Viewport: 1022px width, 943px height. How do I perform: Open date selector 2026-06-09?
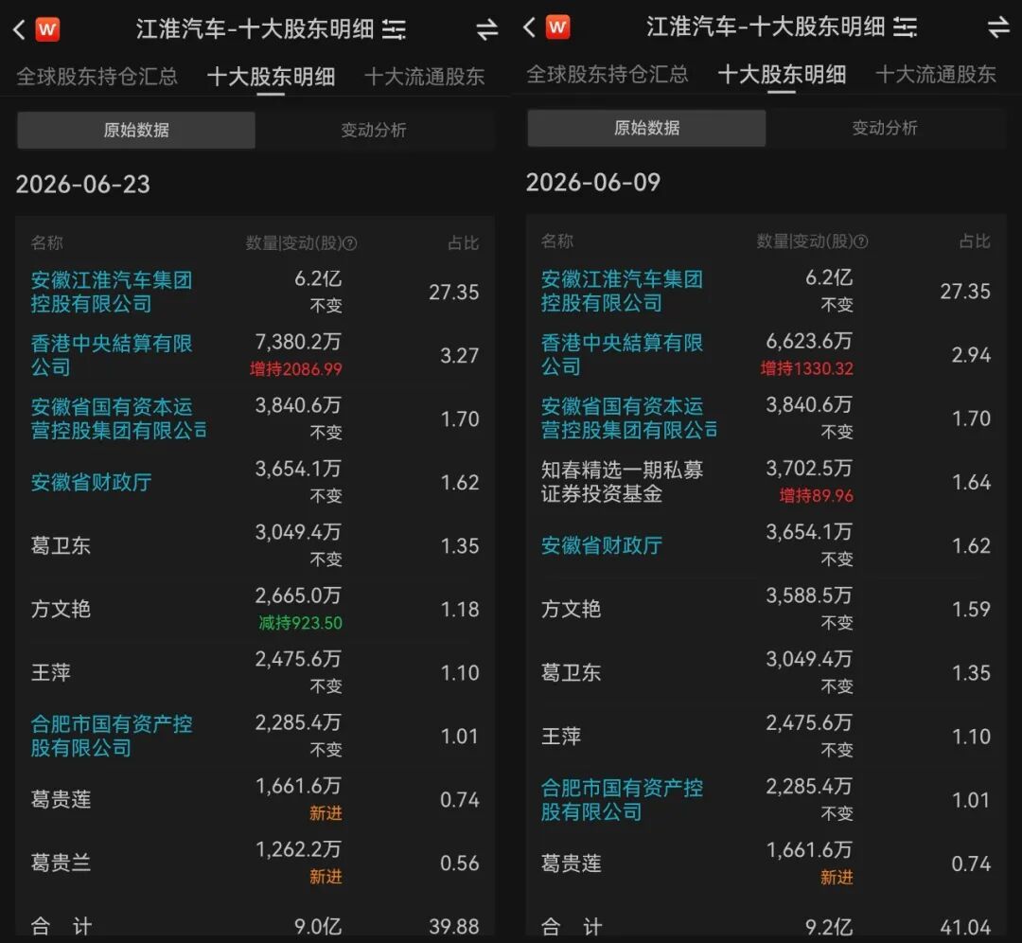point(593,183)
